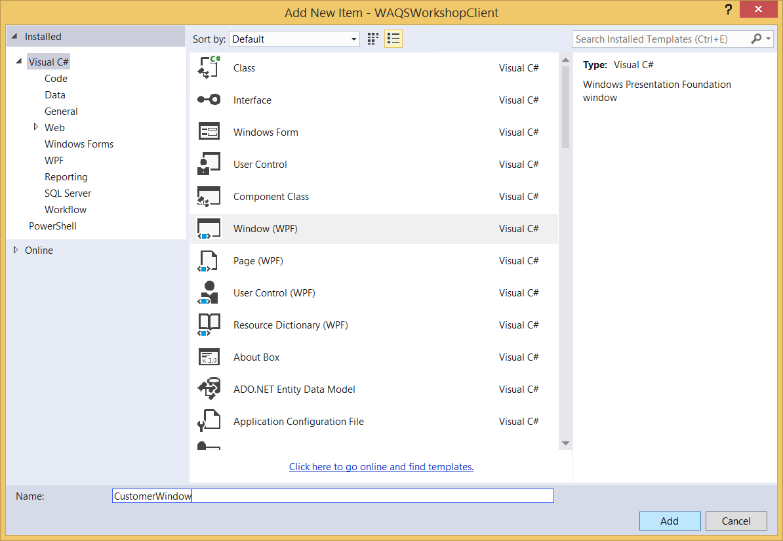
Task: Click the "User Control (WPF)" template name
Action: [x=274, y=292]
